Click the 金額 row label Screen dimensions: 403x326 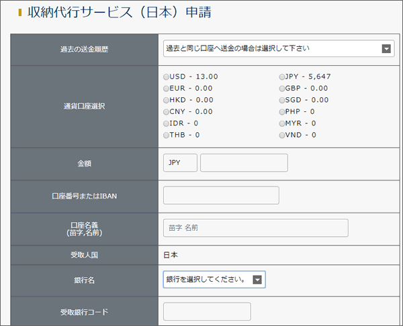[x=85, y=163]
